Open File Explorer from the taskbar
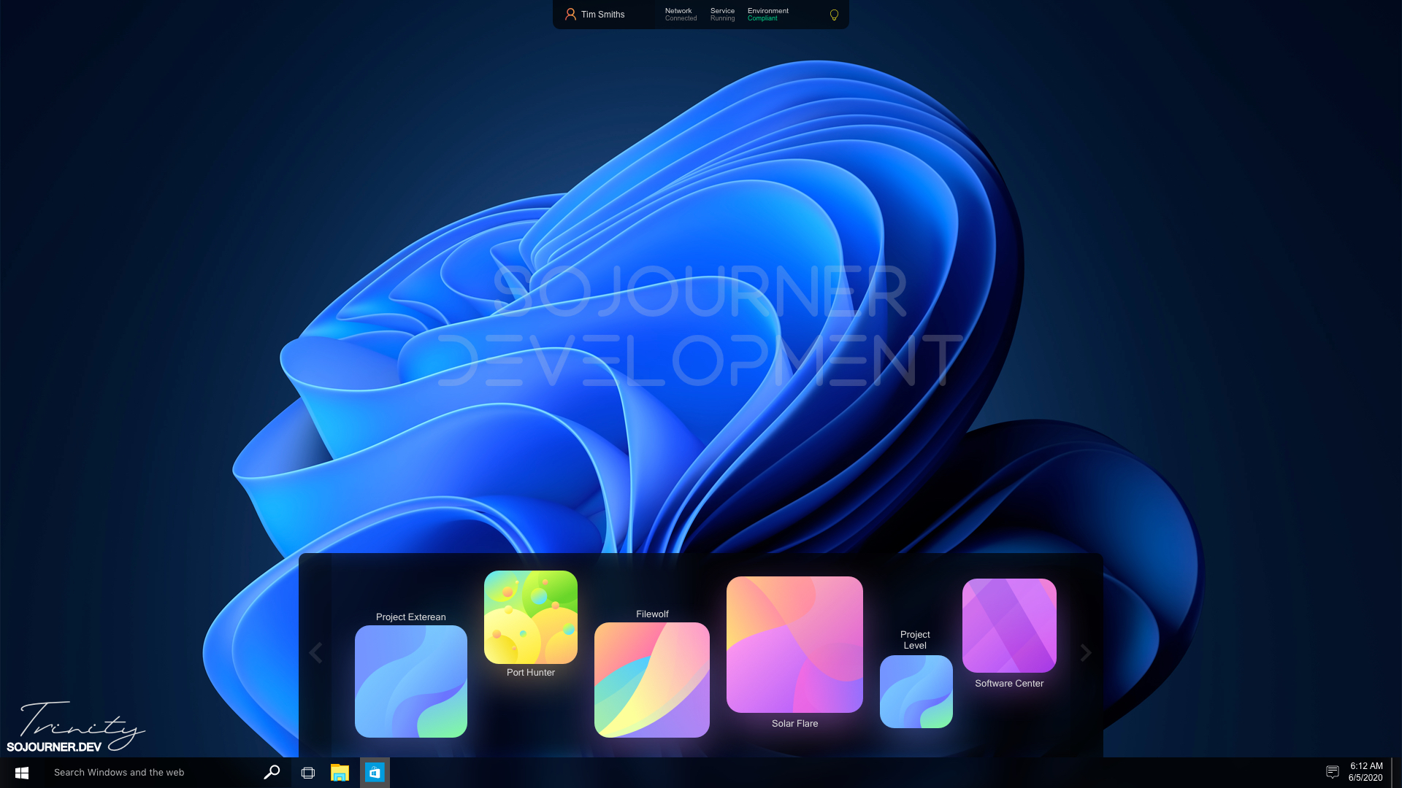The height and width of the screenshot is (788, 1402). 340,772
